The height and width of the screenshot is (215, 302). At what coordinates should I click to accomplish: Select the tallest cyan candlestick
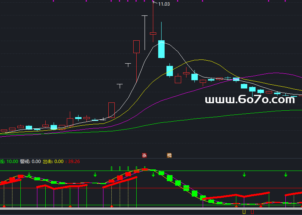pyautogui.click(x=161, y=49)
